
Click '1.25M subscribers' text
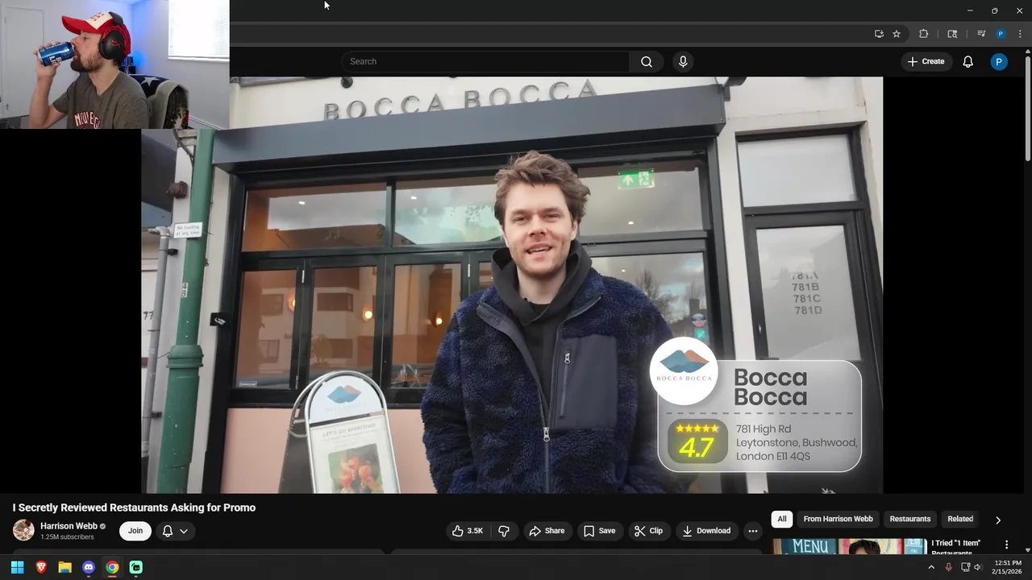67,537
